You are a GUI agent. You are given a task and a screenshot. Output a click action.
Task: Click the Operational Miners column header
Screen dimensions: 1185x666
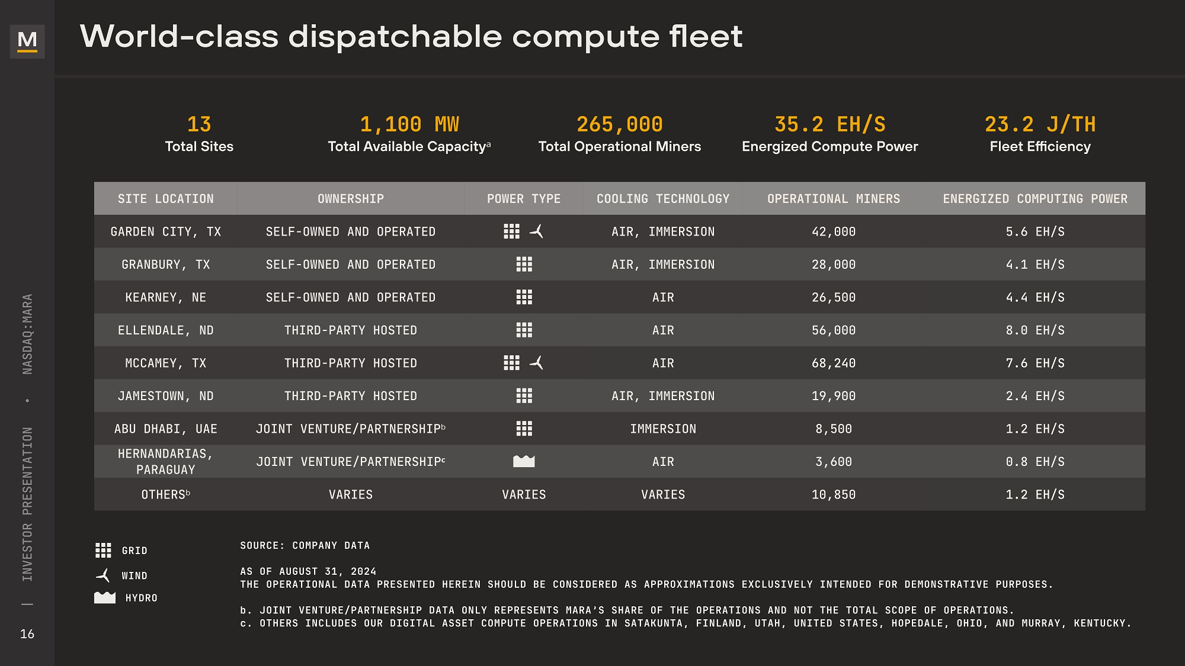tap(833, 199)
